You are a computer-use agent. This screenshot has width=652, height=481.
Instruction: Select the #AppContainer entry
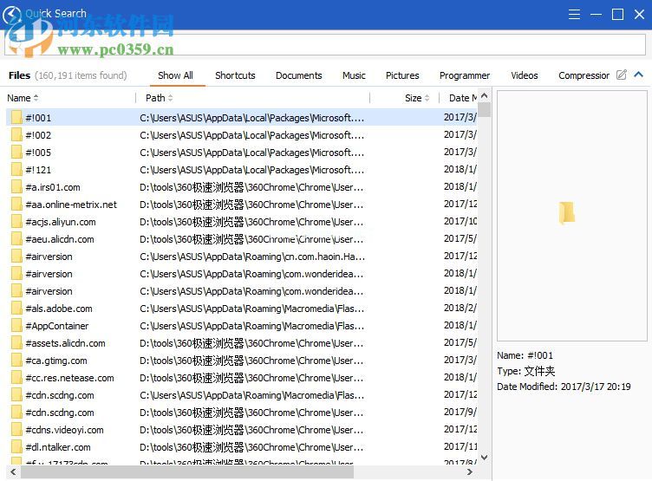click(57, 326)
